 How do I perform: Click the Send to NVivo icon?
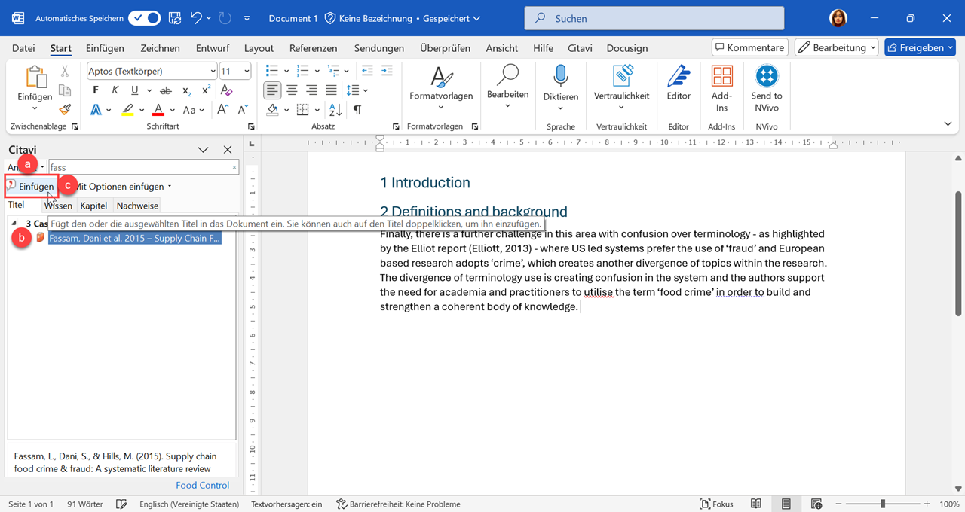(766, 77)
